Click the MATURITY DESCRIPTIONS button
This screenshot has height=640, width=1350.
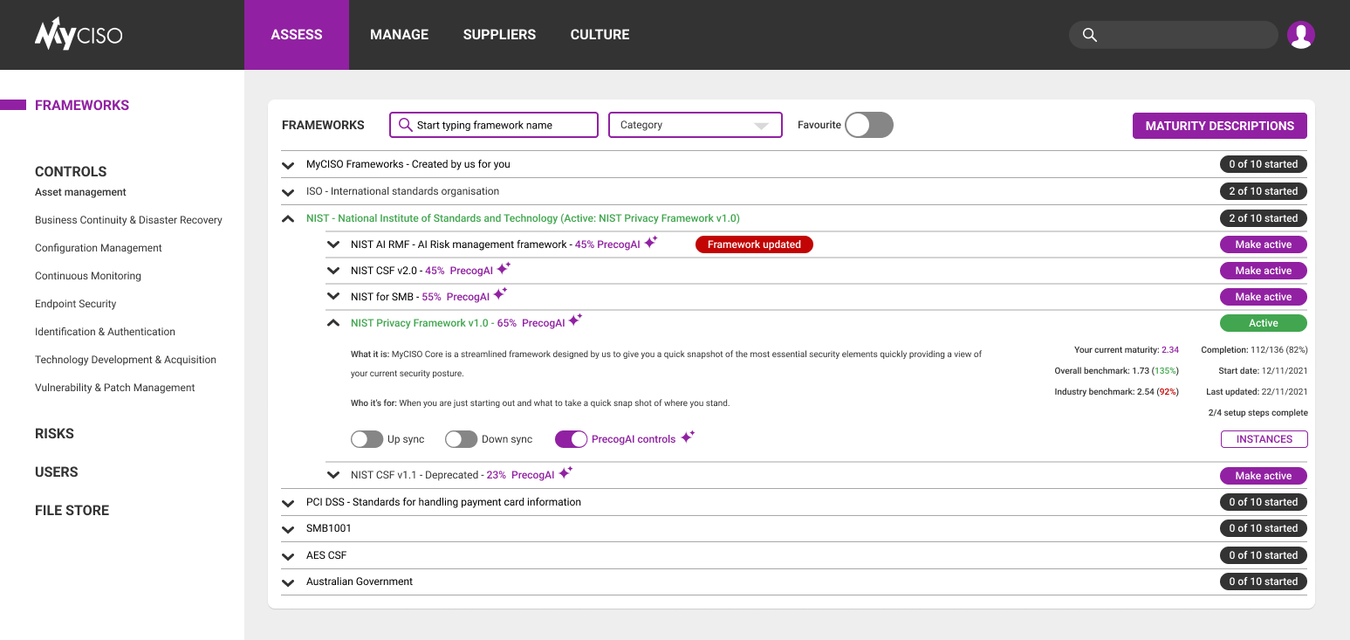(x=1219, y=126)
